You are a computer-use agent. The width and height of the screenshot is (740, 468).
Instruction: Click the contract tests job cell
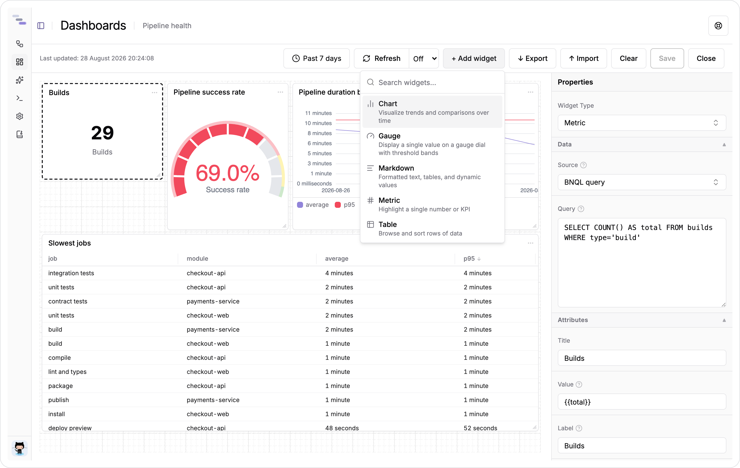click(x=68, y=301)
